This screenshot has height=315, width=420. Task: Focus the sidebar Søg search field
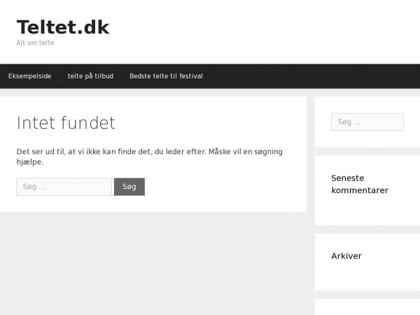click(x=367, y=122)
